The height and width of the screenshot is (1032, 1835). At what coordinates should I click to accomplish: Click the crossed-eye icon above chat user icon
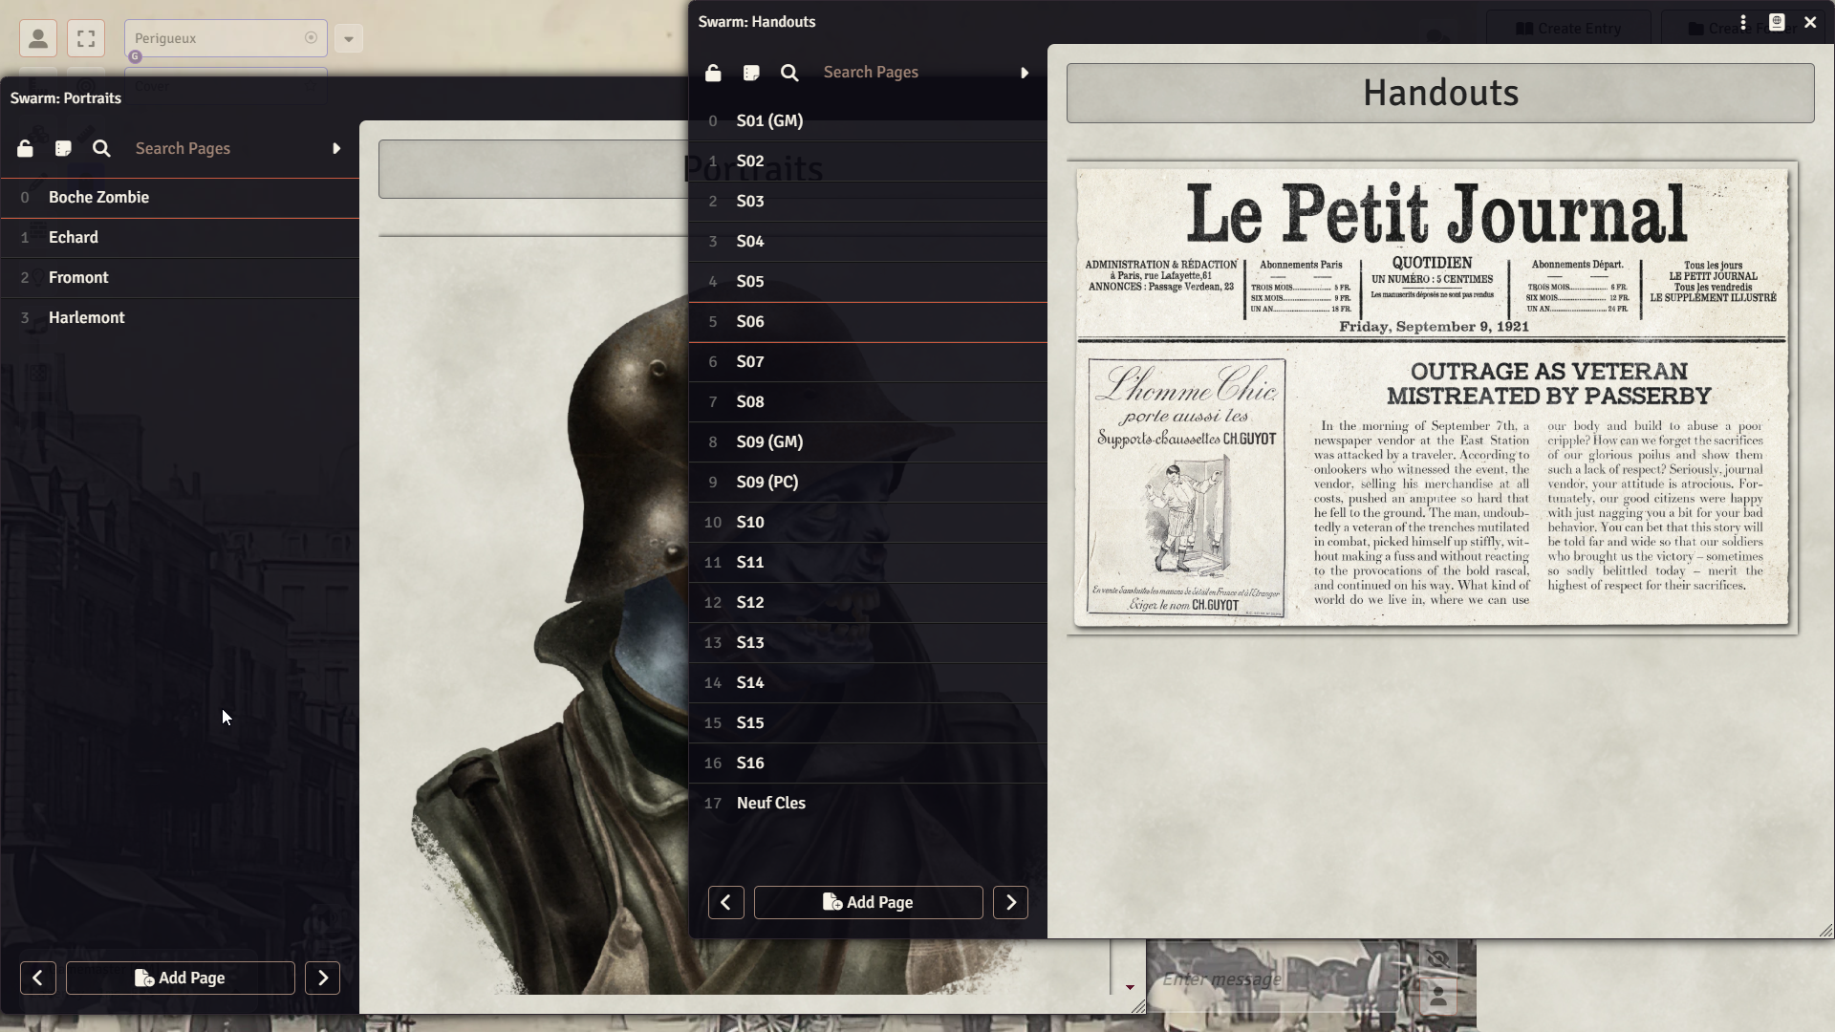click(1438, 958)
